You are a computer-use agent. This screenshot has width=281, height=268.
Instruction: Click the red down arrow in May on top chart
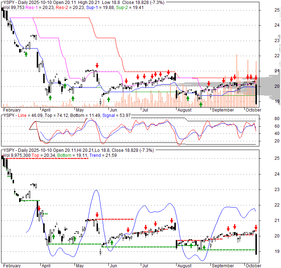tap(97, 65)
